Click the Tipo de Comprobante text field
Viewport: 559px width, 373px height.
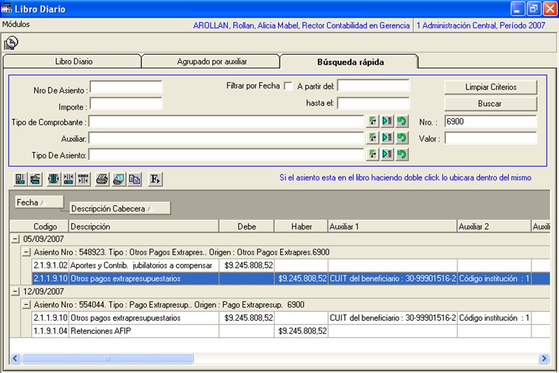tap(226, 121)
